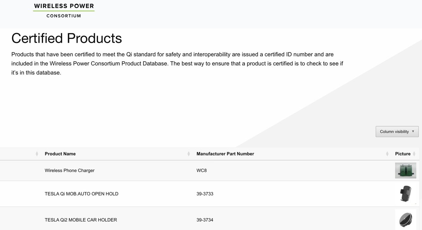Open TESLA Qi2 MOBILE CAR HOLDER thumbnail
Image resolution: width=422 pixels, height=230 pixels.
pos(405,219)
